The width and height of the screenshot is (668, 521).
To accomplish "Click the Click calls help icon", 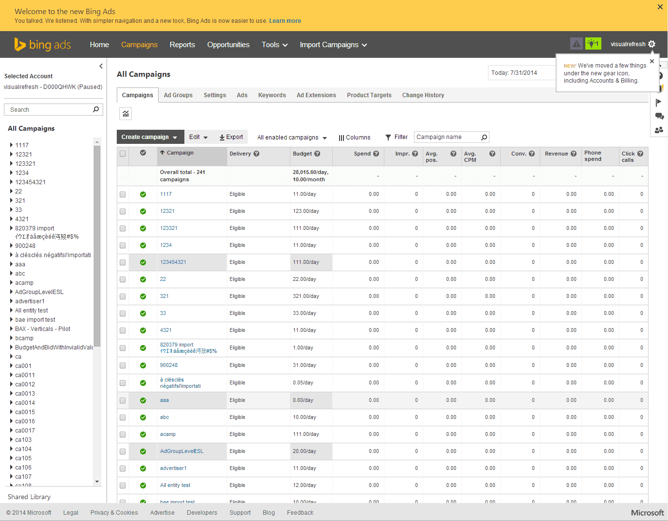I will point(640,154).
